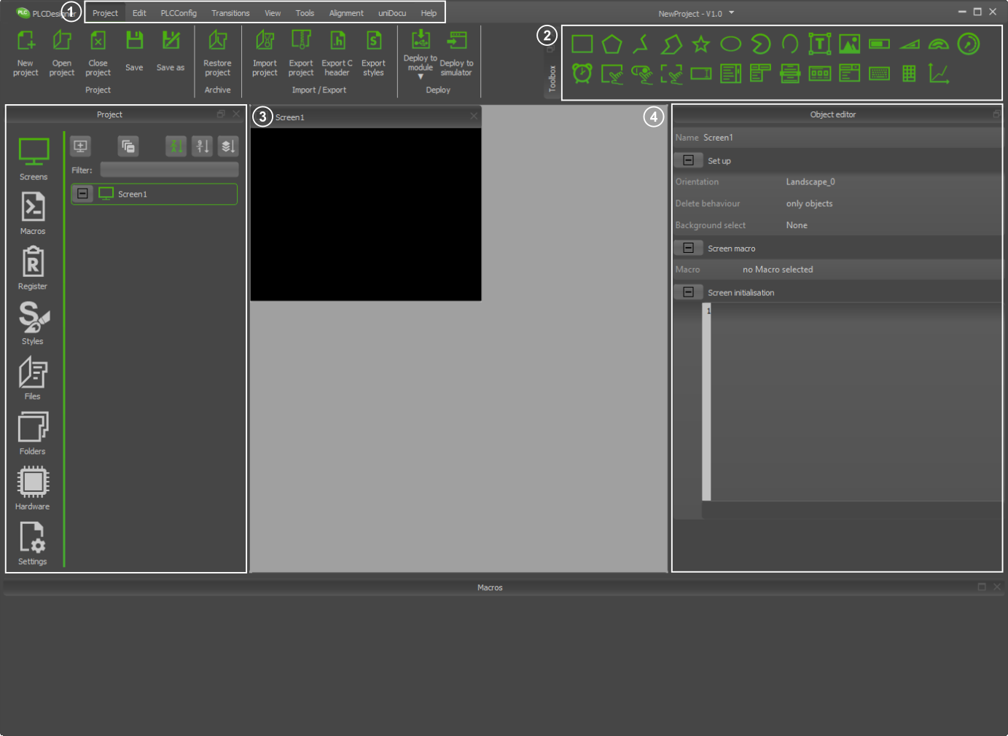The image size is (1008, 736).
Task: Click the Filter text field
Action: [x=169, y=170]
